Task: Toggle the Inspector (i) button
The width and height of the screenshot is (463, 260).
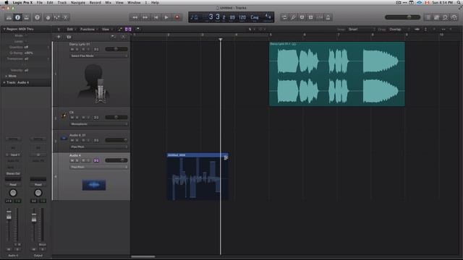Action: 17,17
